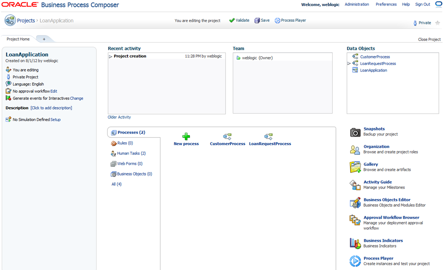Click Older Activity link
This screenshot has height=270, width=444.
tap(119, 117)
